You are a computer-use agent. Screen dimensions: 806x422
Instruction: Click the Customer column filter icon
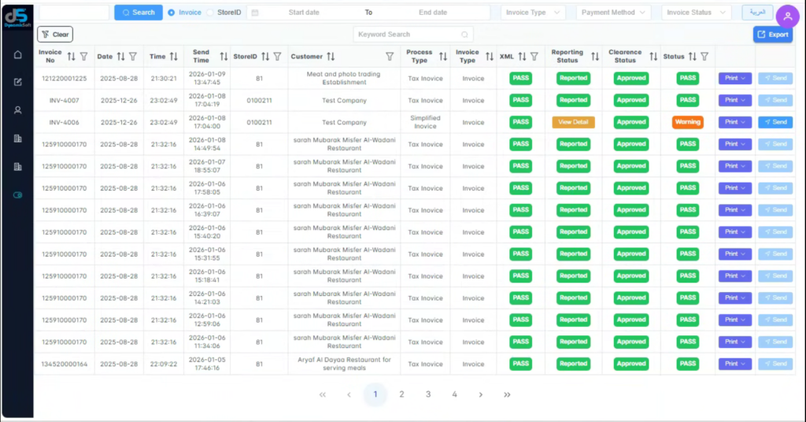[390, 57]
